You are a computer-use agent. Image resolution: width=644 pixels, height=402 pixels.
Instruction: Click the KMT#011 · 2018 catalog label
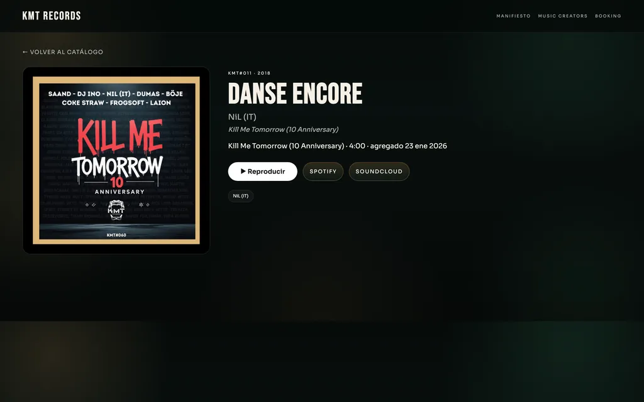[249, 73]
